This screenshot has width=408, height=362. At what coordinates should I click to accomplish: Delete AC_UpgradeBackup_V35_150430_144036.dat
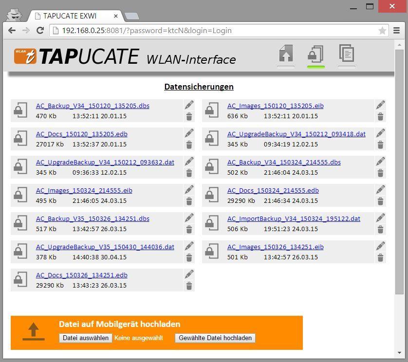(189, 258)
